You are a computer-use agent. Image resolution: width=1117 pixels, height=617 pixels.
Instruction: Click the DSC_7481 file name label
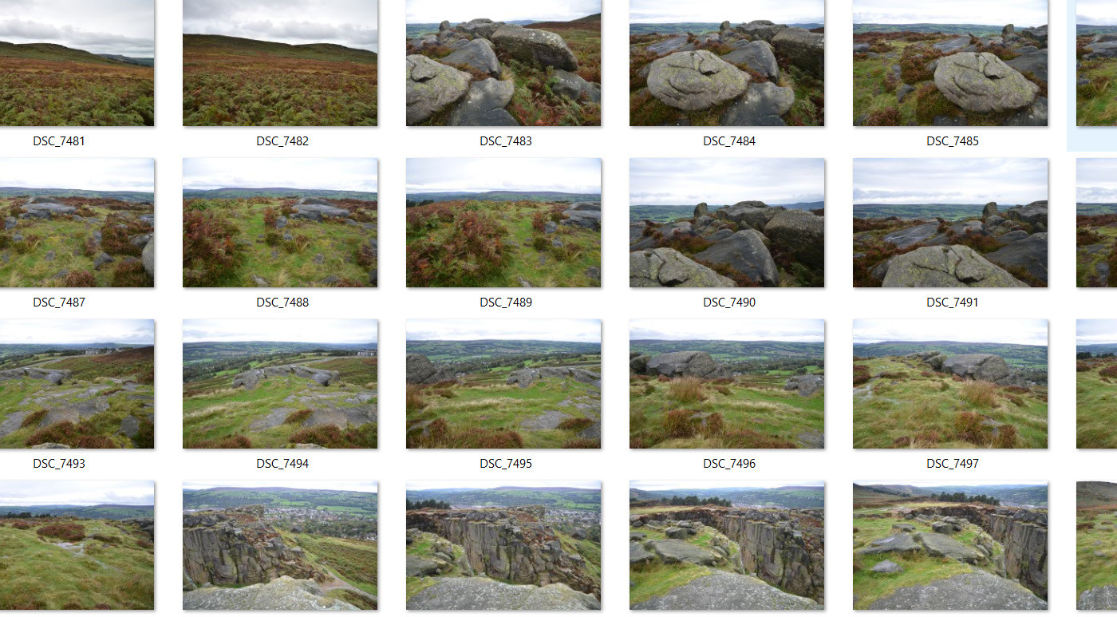(x=59, y=141)
